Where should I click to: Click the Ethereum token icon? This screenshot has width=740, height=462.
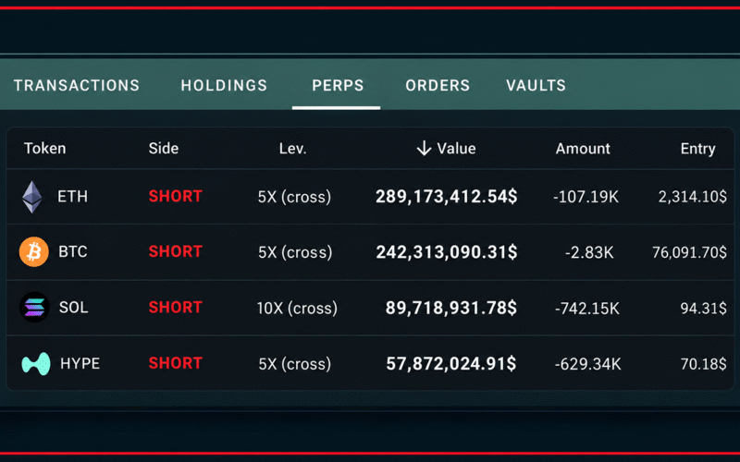(x=32, y=197)
